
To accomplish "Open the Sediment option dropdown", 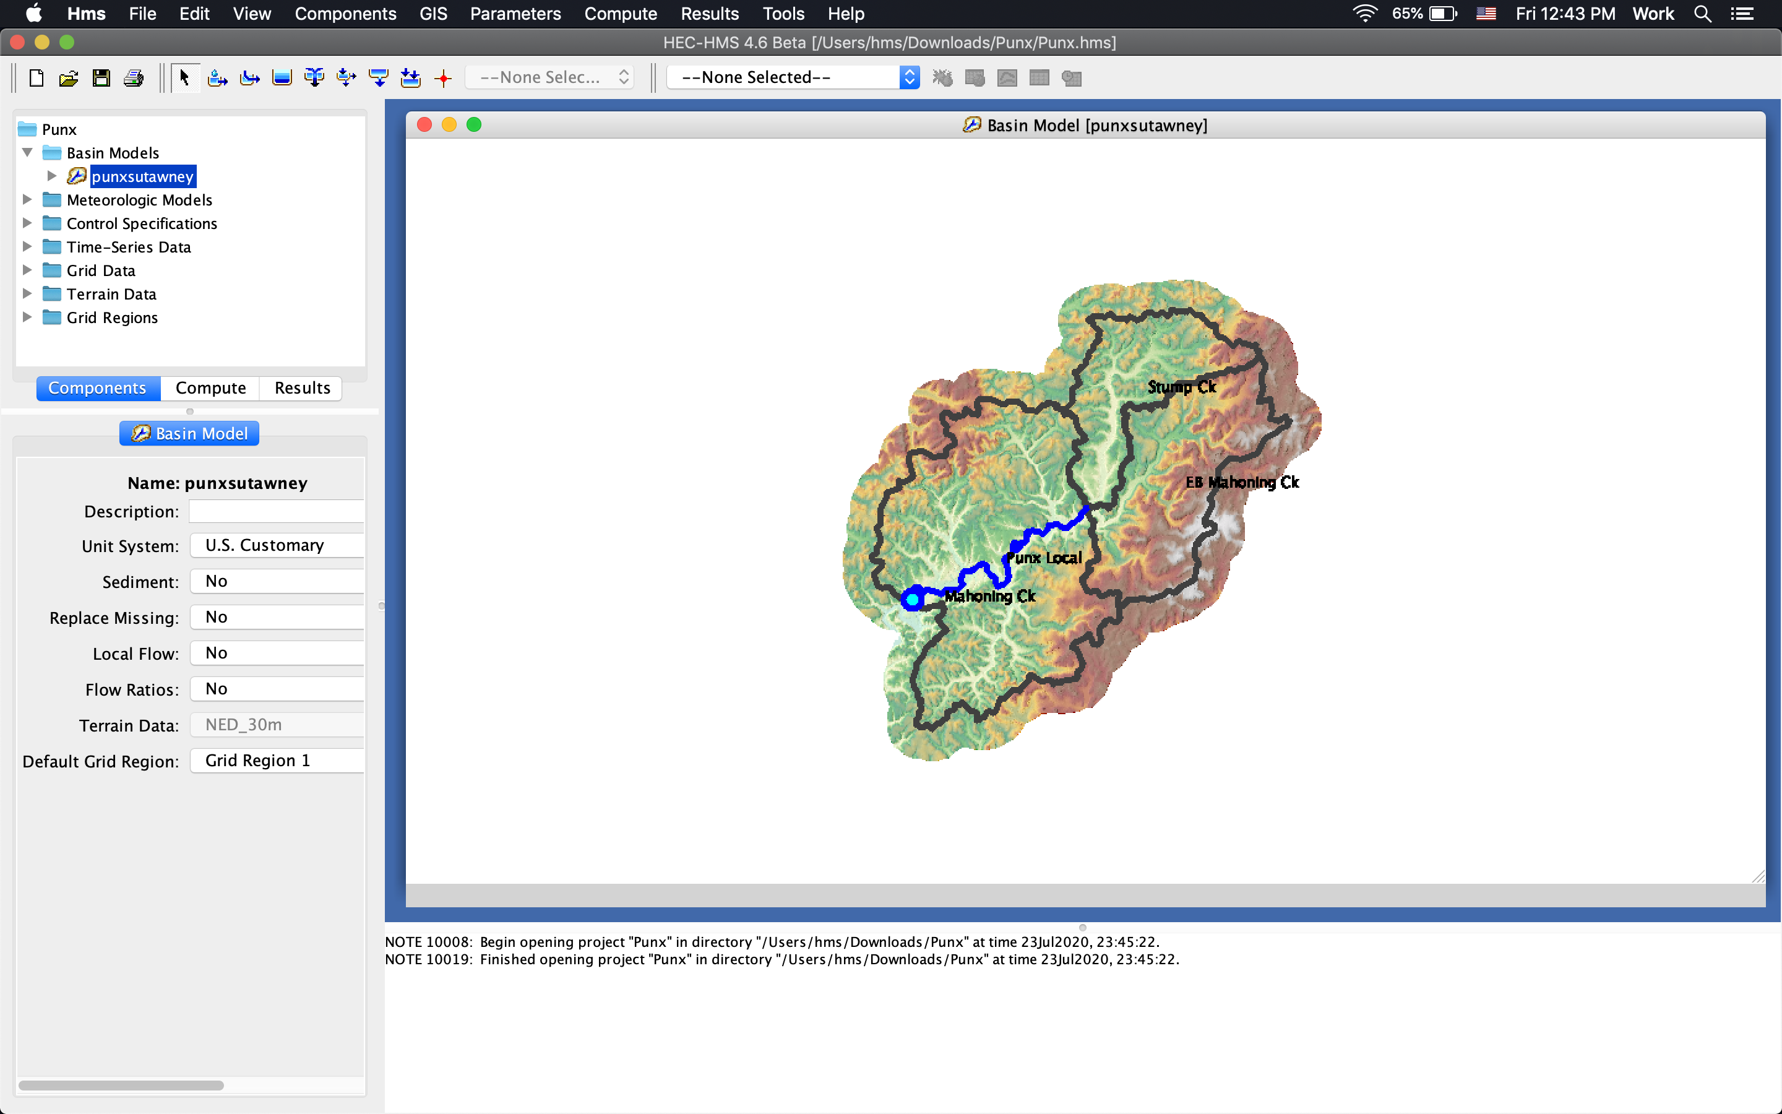I will [x=277, y=581].
